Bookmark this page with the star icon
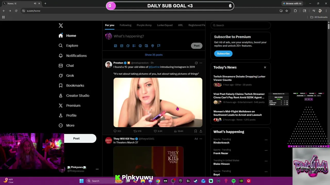330x185 pixels. [x=287, y=11]
